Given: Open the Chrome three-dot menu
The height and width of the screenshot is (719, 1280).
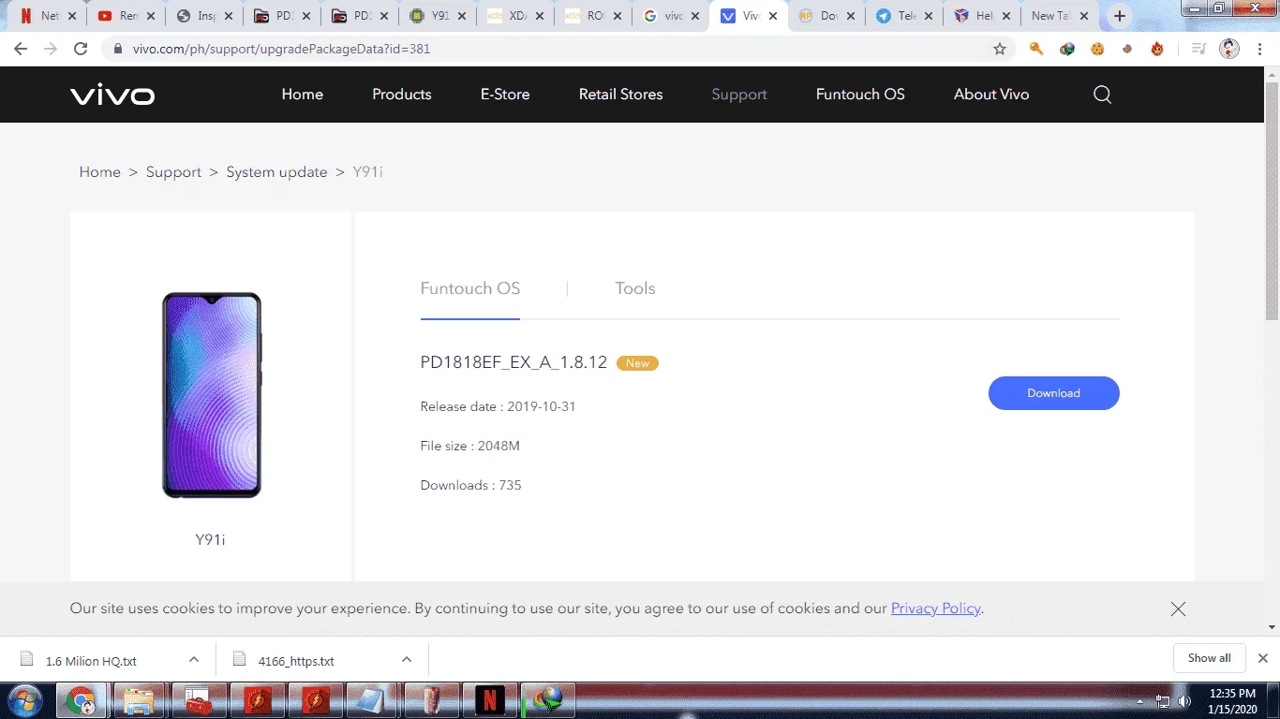Looking at the screenshot, I should point(1258,49).
